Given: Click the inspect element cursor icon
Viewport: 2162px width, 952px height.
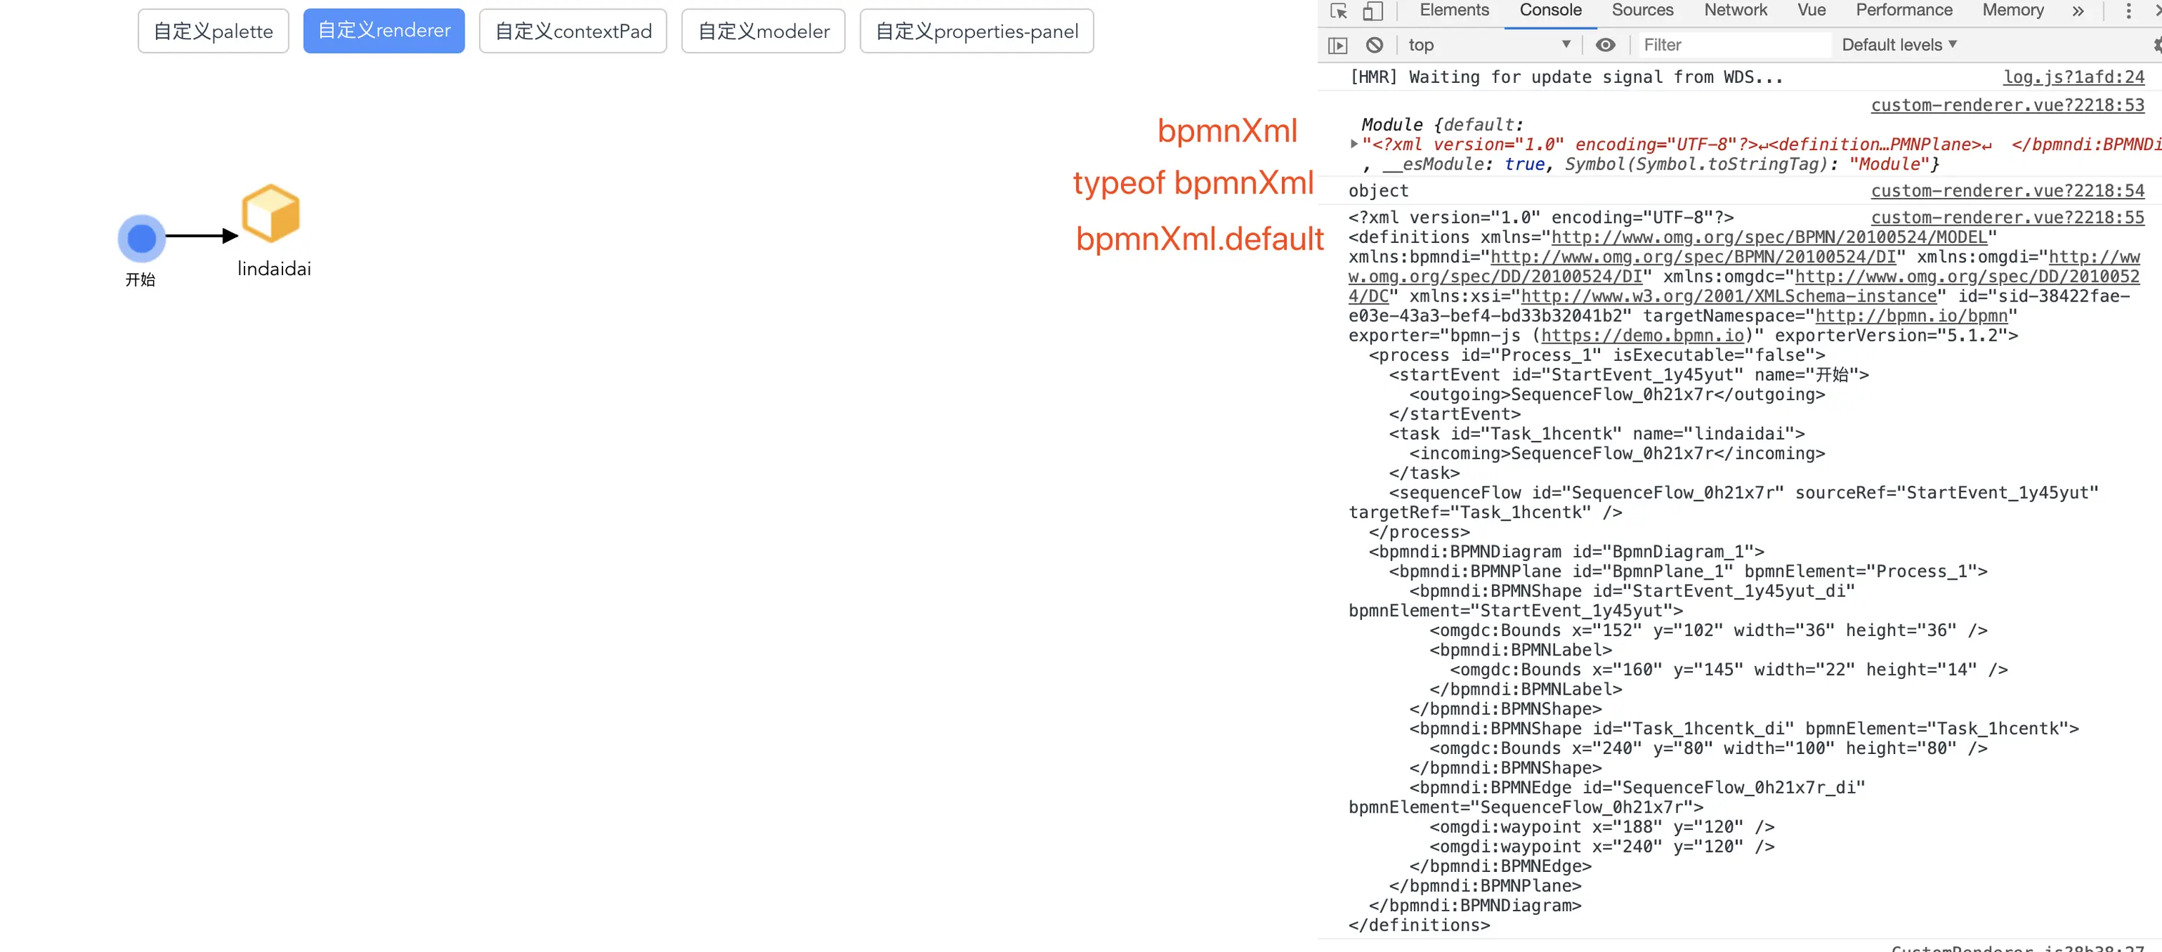Looking at the screenshot, I should click(x=1338, y=11).
